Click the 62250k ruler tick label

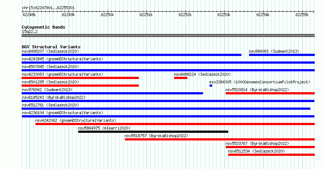(x=107, y=15)
